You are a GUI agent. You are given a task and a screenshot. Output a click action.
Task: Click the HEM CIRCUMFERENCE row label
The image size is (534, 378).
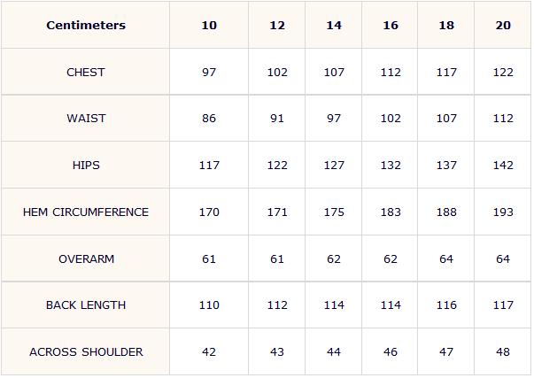point(86,212)
